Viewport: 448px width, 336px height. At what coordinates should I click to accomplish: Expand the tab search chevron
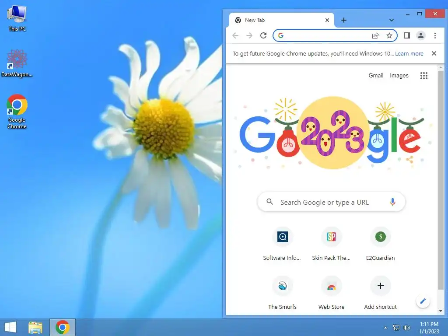tap(392, 20)
